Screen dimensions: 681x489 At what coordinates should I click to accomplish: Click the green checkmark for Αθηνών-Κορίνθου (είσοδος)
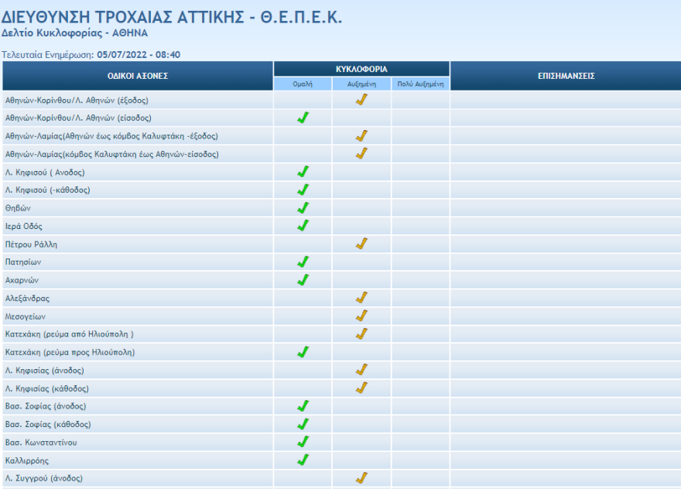303,118
